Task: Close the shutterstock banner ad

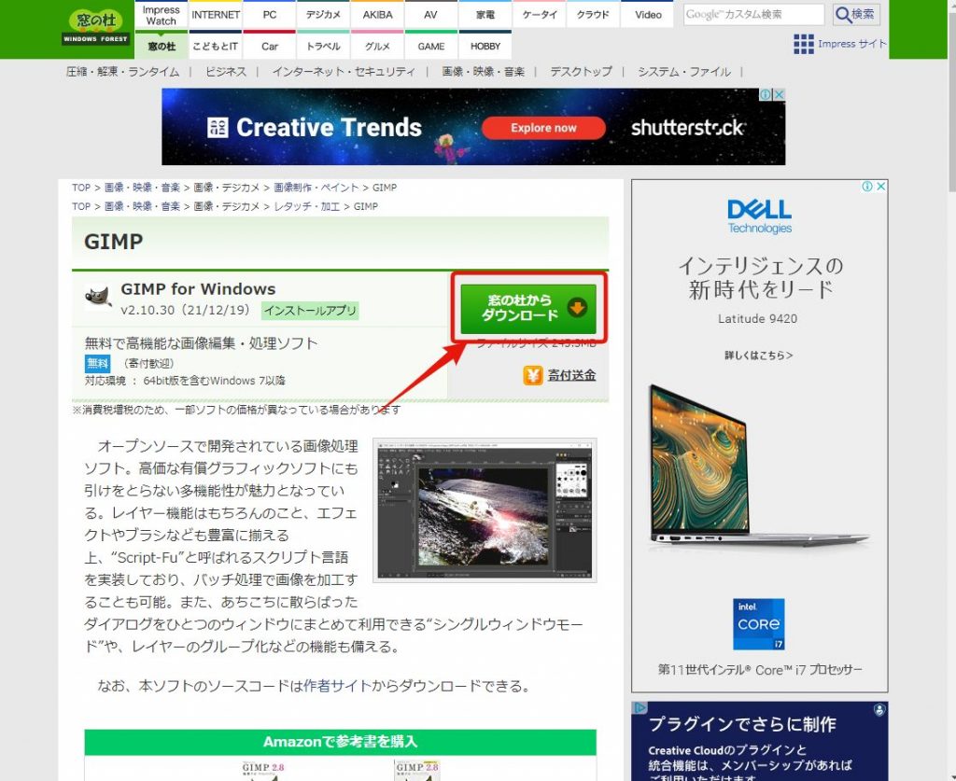Action: pos(779,95)
